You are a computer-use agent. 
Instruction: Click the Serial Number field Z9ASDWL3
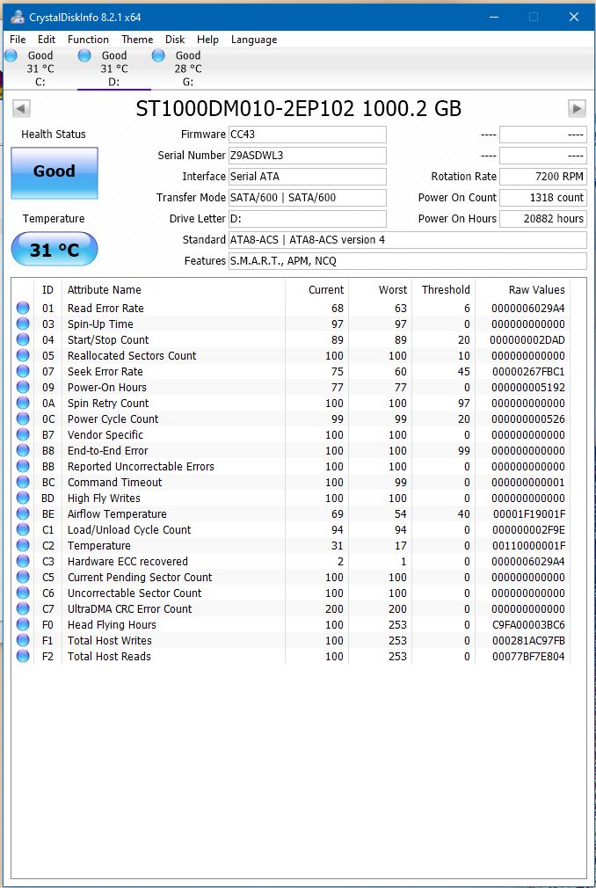(x=308, y=155)
